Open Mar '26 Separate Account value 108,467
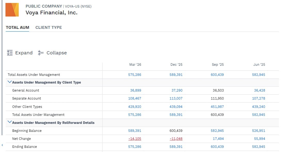This screenshot has height=152, width=281. click(x=135, y=98)
